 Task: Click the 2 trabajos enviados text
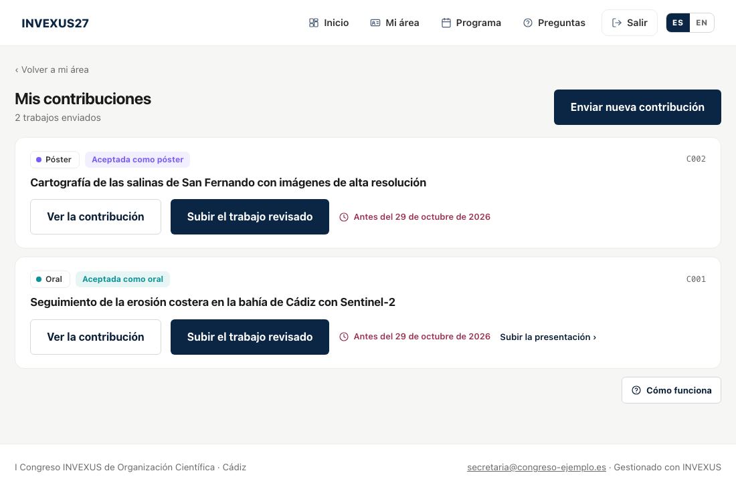point(58,118)
